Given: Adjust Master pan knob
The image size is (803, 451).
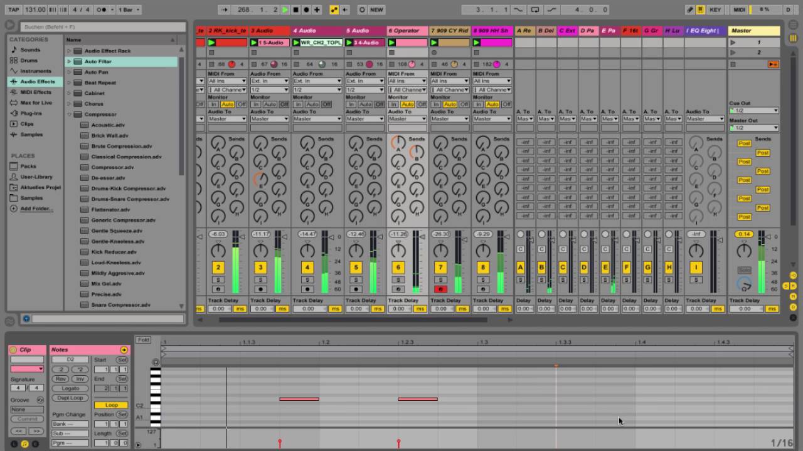Looking at the screenshot, I should coord(743,251).
